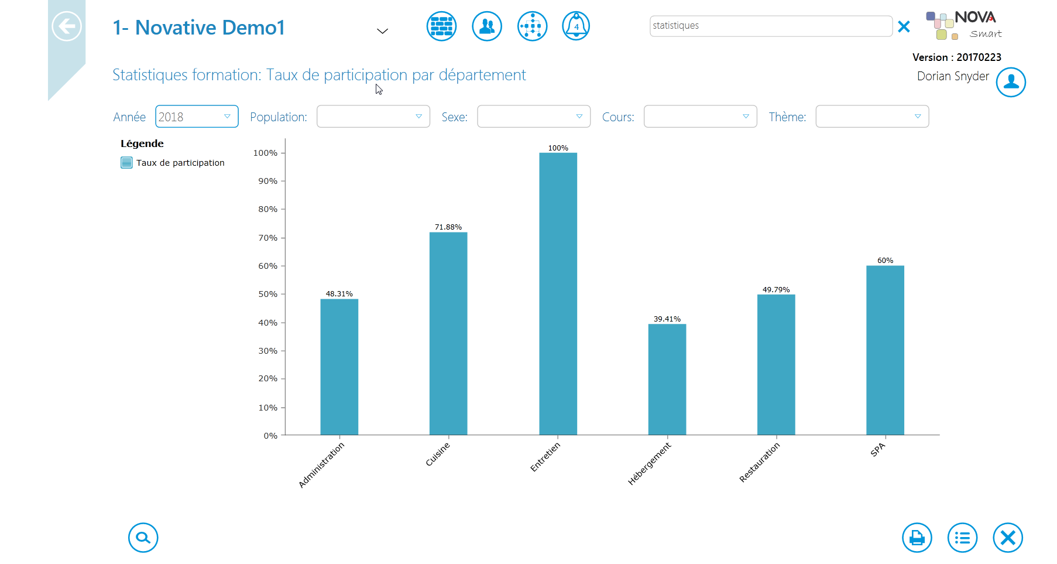Open the Population dropdown
Screen dimensions: 1057x564
click(x=373, y=117)
